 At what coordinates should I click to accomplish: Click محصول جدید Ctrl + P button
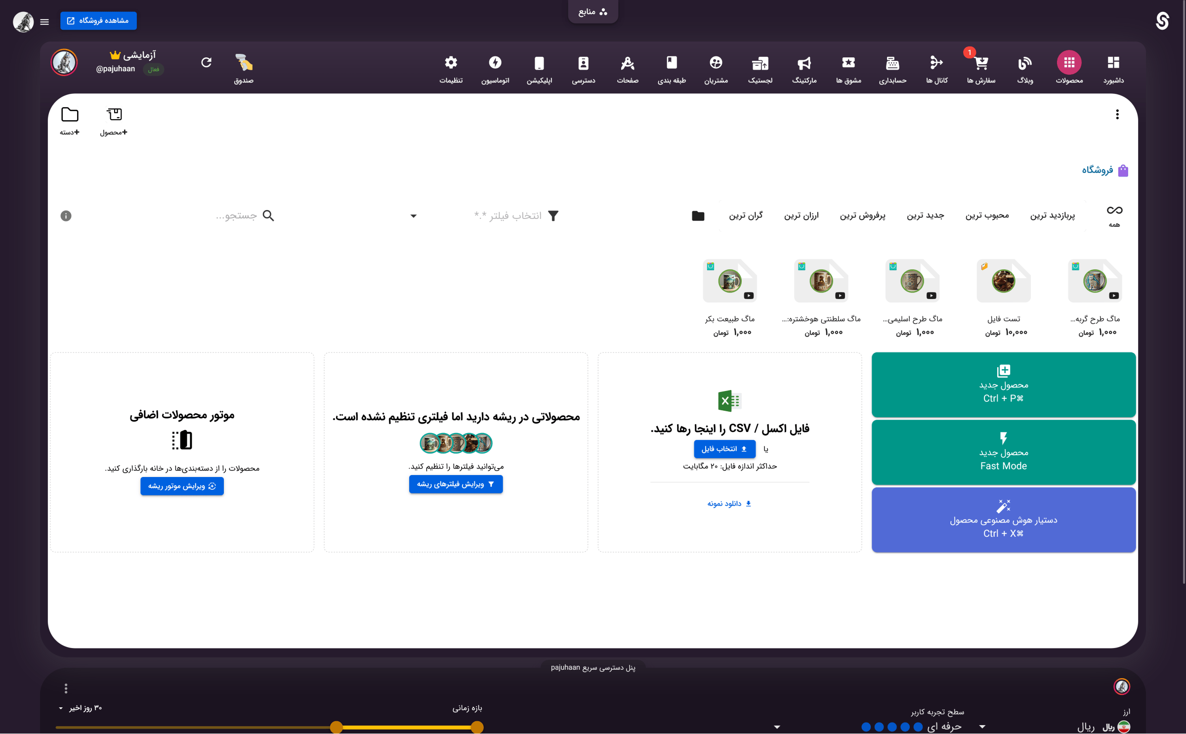click(x=1003, y=385)
